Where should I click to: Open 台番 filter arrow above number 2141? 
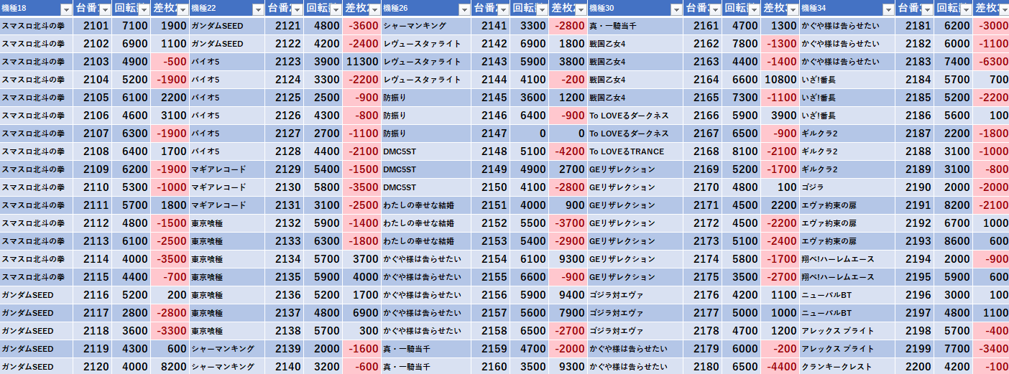(503, 9)
